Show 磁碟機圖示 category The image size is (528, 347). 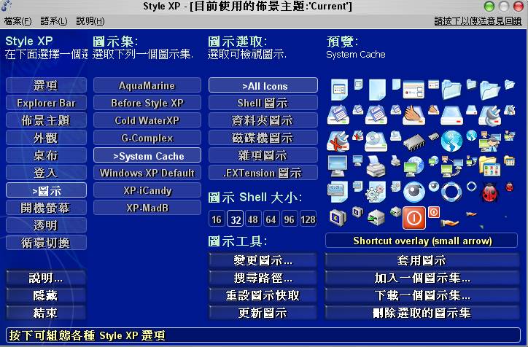263,138
